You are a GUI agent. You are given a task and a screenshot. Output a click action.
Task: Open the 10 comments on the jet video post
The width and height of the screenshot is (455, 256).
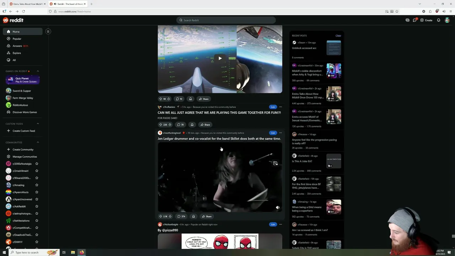pyautogui.click(x=179, y=99)
